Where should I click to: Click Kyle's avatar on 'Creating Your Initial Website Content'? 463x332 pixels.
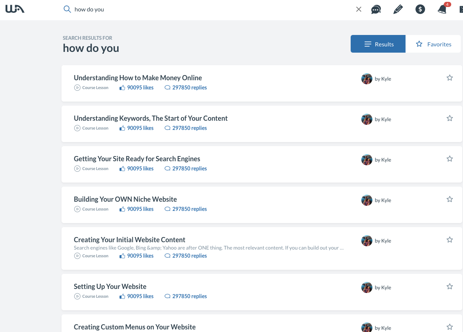(x=367, y=241)
